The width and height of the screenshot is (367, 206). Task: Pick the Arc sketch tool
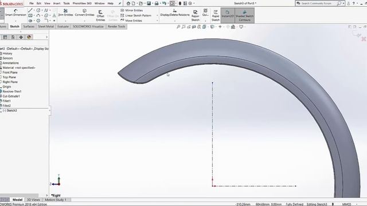(38, 15)
